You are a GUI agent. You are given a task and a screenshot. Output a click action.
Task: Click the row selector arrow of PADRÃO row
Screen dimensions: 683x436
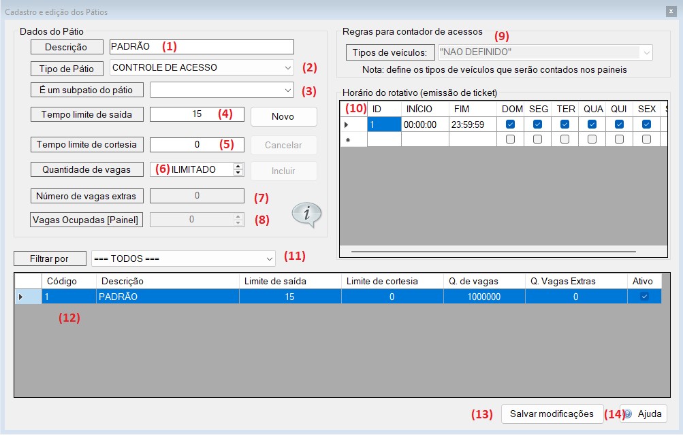point(28,297)
